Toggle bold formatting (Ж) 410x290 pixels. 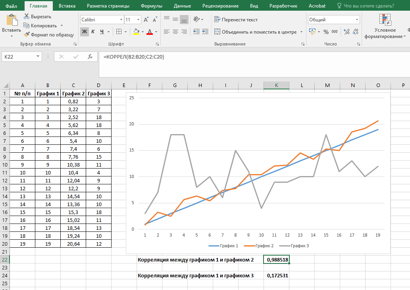point(85,32)
